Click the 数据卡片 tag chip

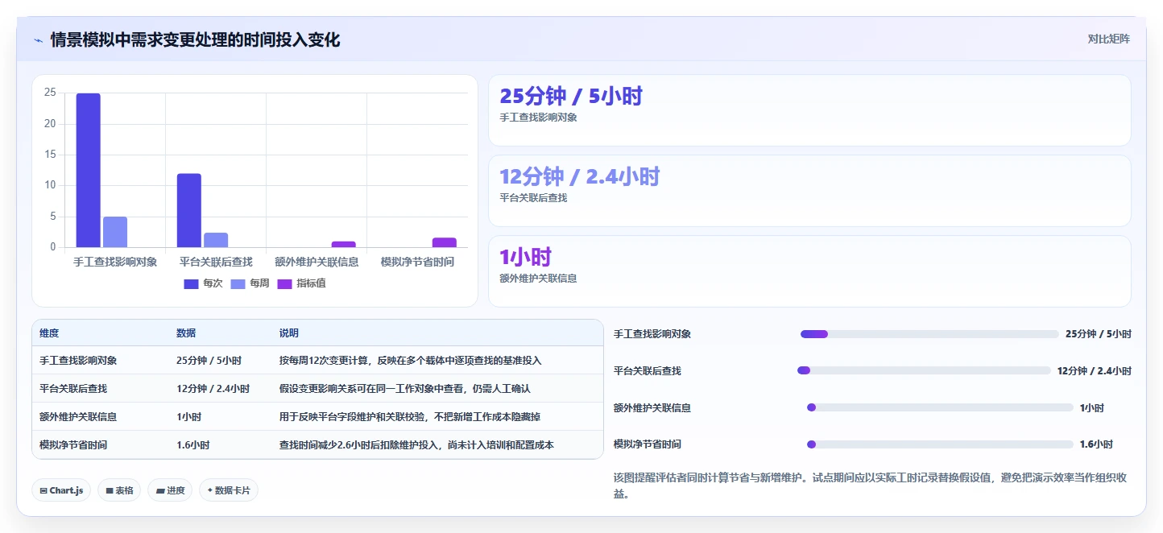coord(229,490)
